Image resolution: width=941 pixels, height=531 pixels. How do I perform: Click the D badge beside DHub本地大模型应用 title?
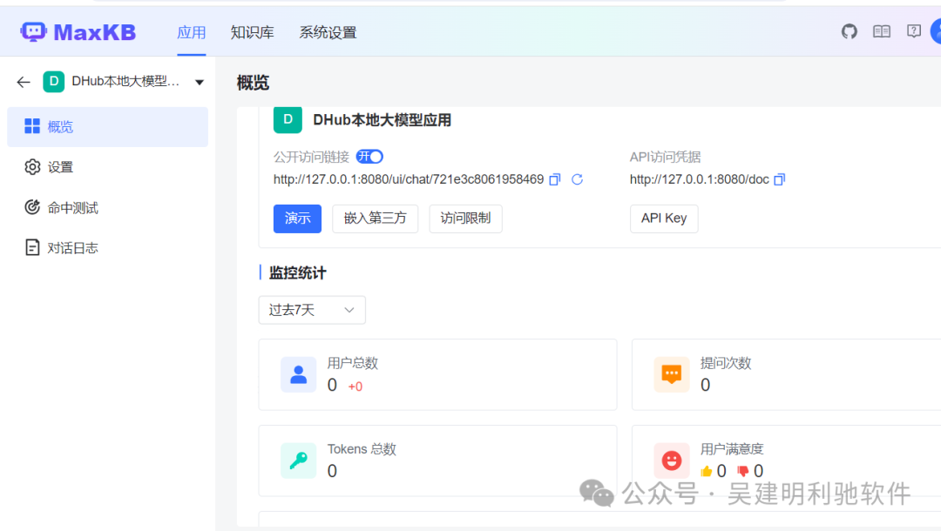point(288,120)
